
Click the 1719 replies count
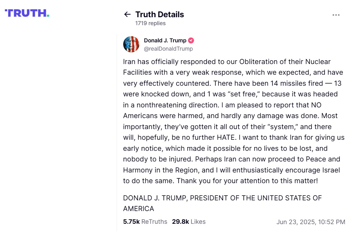(150, 23)
